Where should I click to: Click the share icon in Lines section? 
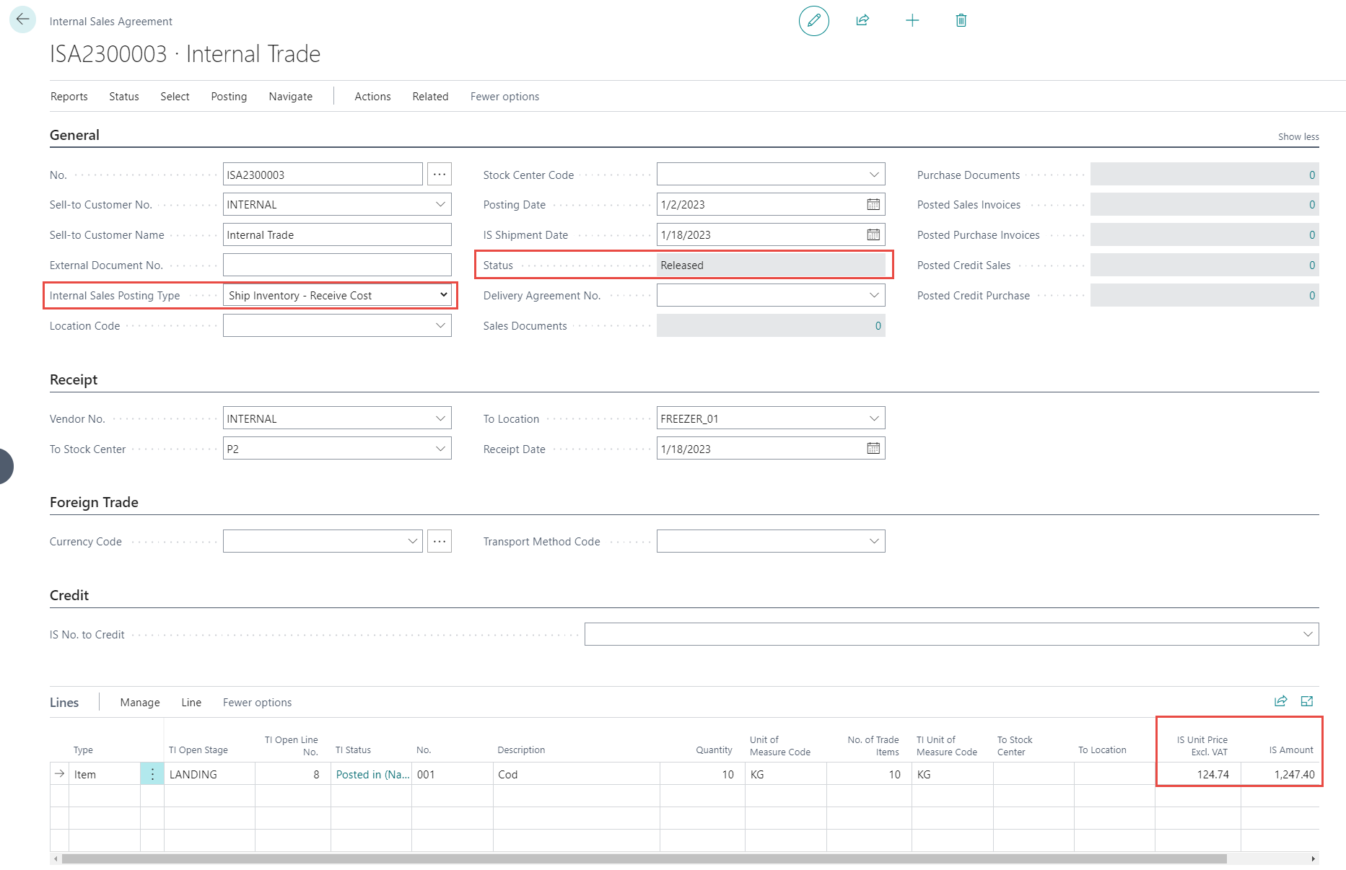tap(1280, 701)
